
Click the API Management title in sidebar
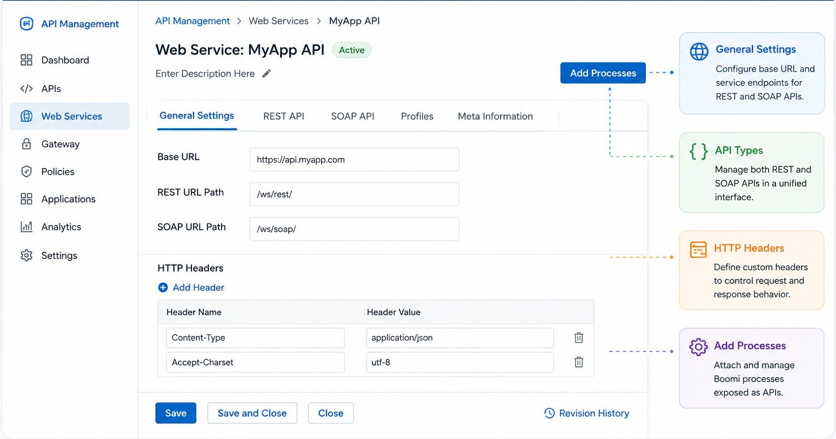point(80,24)
